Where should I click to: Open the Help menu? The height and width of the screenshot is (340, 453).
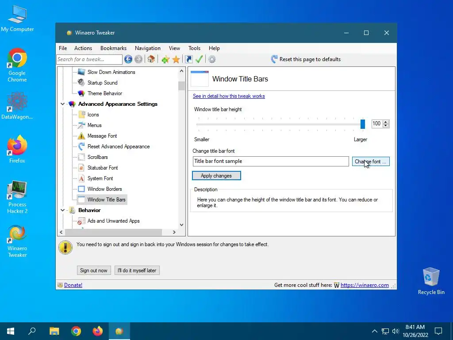point(214,48)
